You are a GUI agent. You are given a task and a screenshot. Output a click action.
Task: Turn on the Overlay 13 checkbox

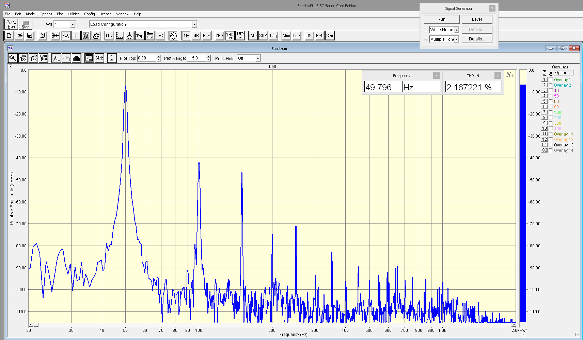(551, 145)
